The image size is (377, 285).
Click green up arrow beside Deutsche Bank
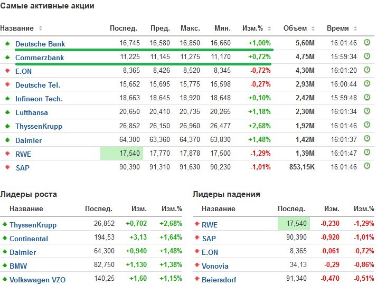7,43
